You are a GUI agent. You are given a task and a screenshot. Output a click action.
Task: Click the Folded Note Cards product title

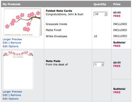tap(59, 11)
